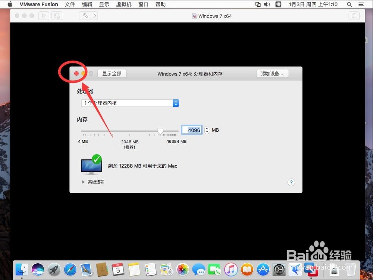Open the Apple menu
Image resolution: width=373 pixels, height=280 pixels.
(10, 4)
